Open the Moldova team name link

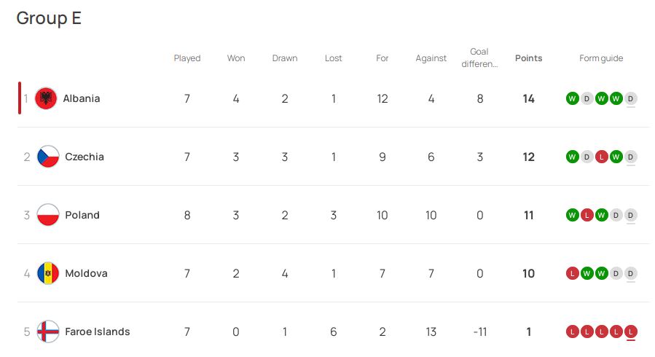click(x=86, y=273)
